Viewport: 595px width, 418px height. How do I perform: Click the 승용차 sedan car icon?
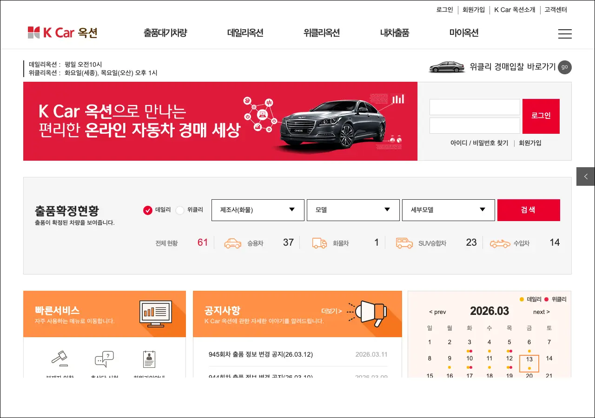(233, 243)
